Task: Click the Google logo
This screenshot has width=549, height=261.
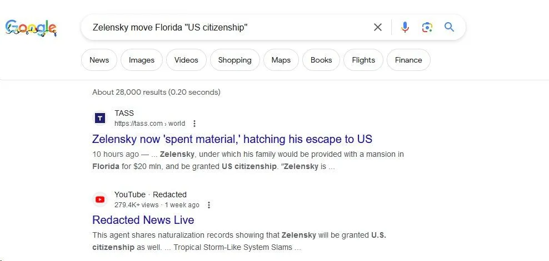Action: [x=31, y=27]
